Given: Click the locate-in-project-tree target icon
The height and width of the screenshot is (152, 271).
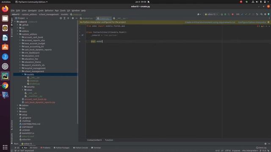Looking at the screenshot, I should 61,18.
